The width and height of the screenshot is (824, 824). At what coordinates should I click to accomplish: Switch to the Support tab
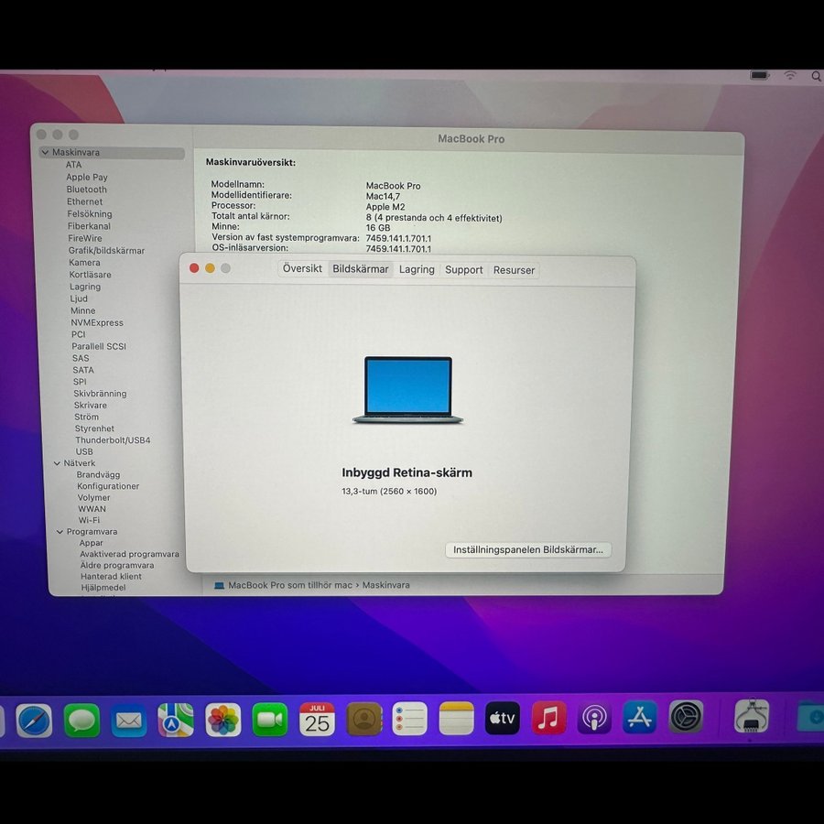click(x=463, y=269)
